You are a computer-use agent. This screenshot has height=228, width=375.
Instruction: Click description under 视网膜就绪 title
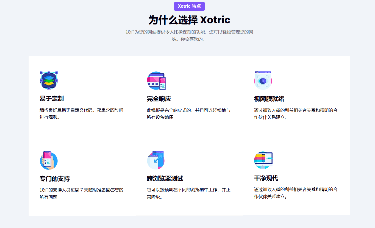point(296,114)
